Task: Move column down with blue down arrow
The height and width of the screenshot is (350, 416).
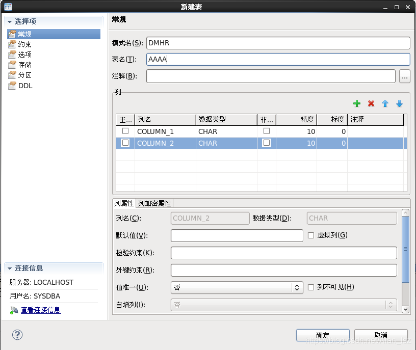Action: coord(399,103)
